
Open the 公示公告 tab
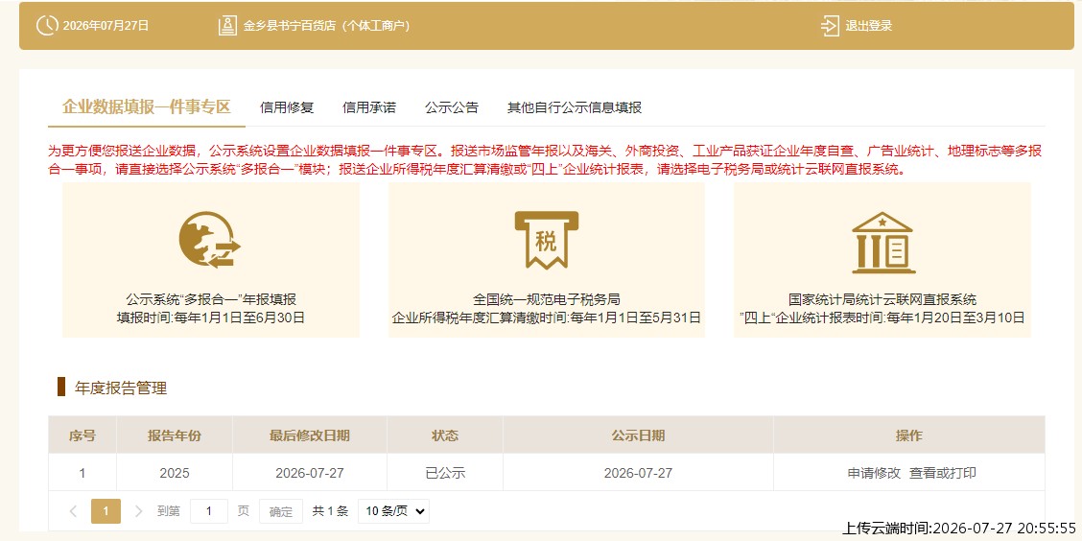coord(451,107)
